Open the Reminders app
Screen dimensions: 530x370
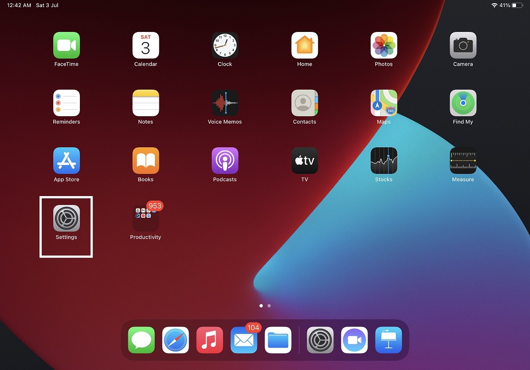pos(67,103)
